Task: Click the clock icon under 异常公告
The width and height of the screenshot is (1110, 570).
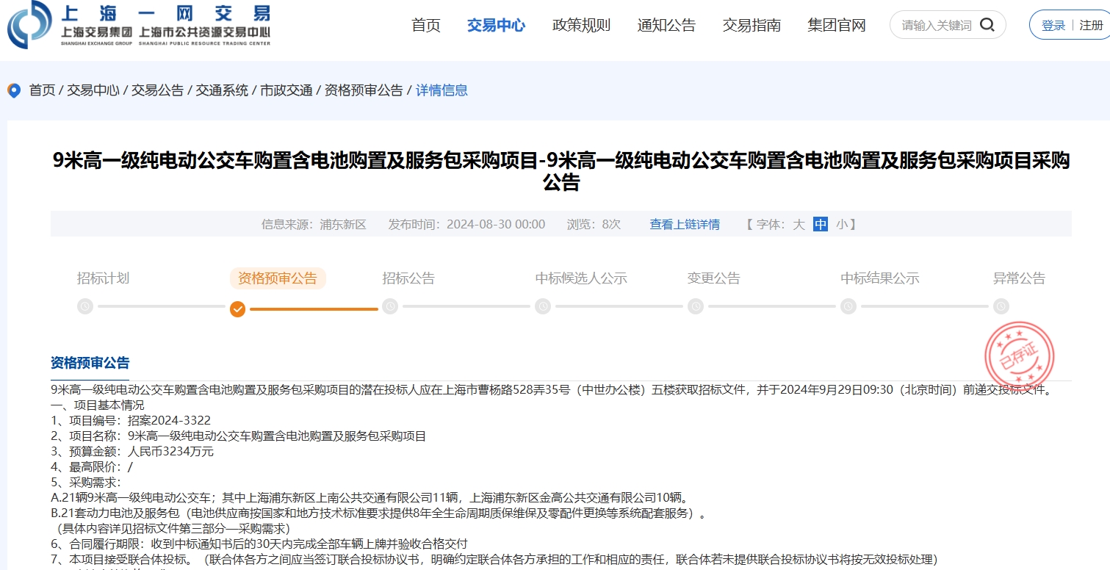Action: 1001,306
